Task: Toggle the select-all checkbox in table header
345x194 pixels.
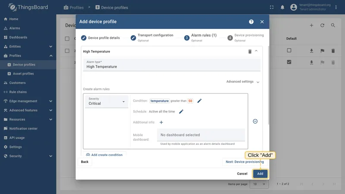Action: coord(67,39)
